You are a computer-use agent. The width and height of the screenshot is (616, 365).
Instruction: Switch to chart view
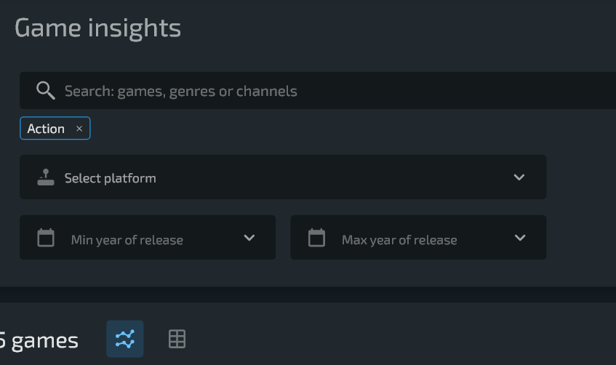tap(125, 339)
